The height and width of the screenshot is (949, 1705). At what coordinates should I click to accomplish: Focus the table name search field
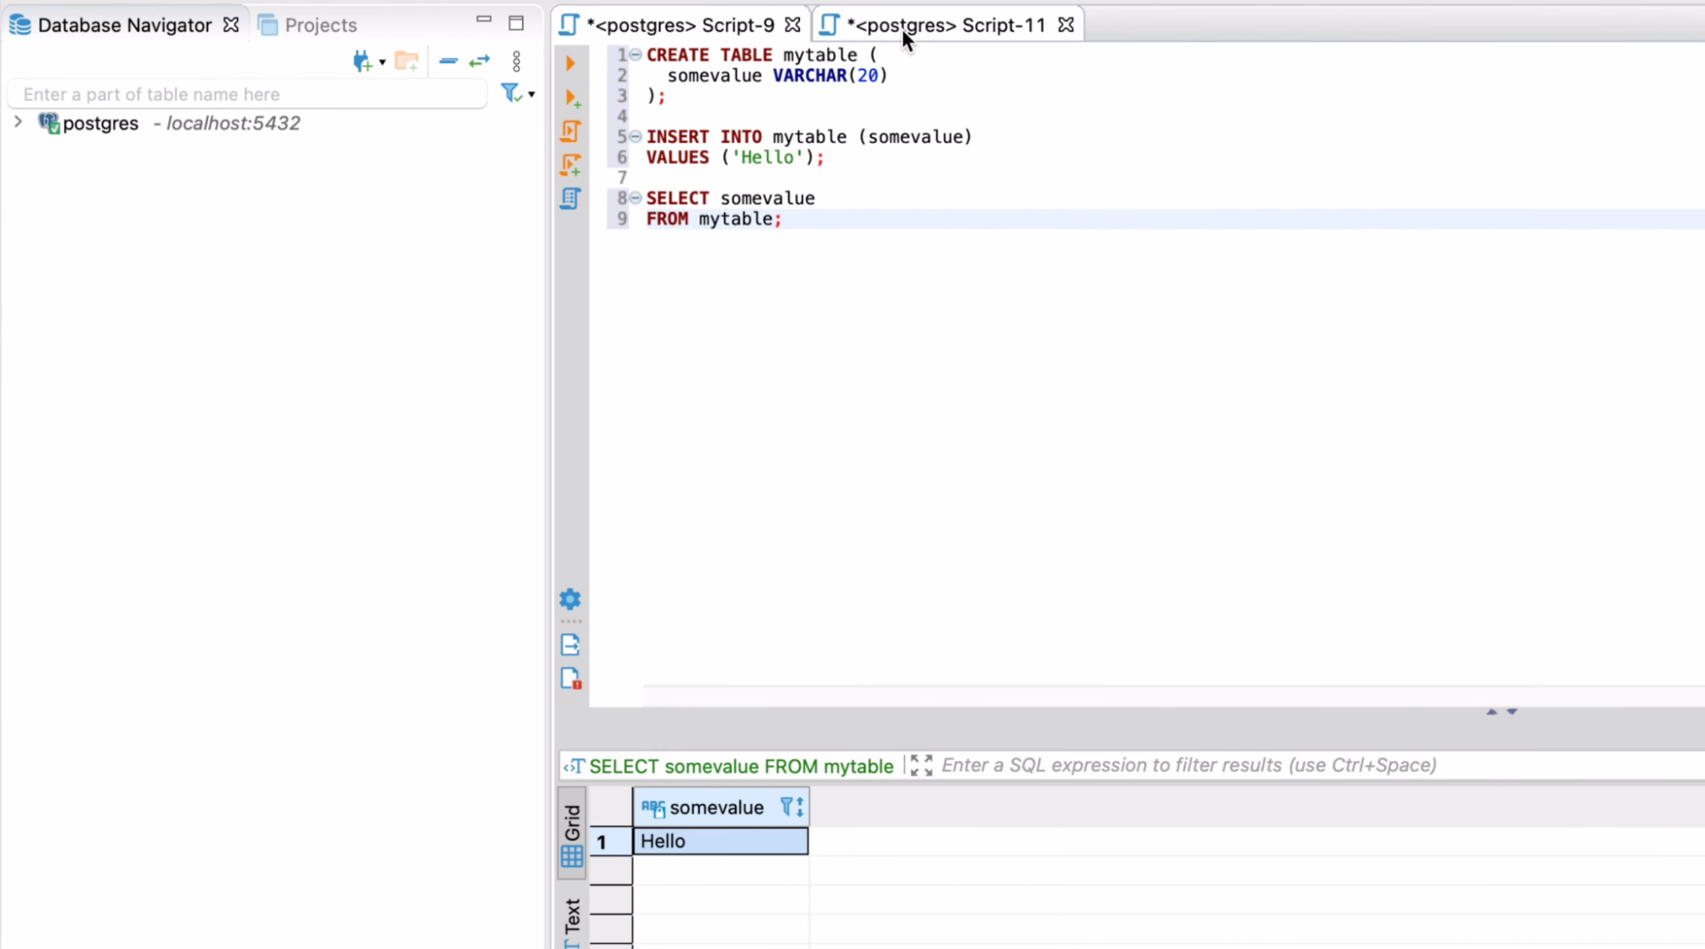pyautogui.click(x=247, y=95)
